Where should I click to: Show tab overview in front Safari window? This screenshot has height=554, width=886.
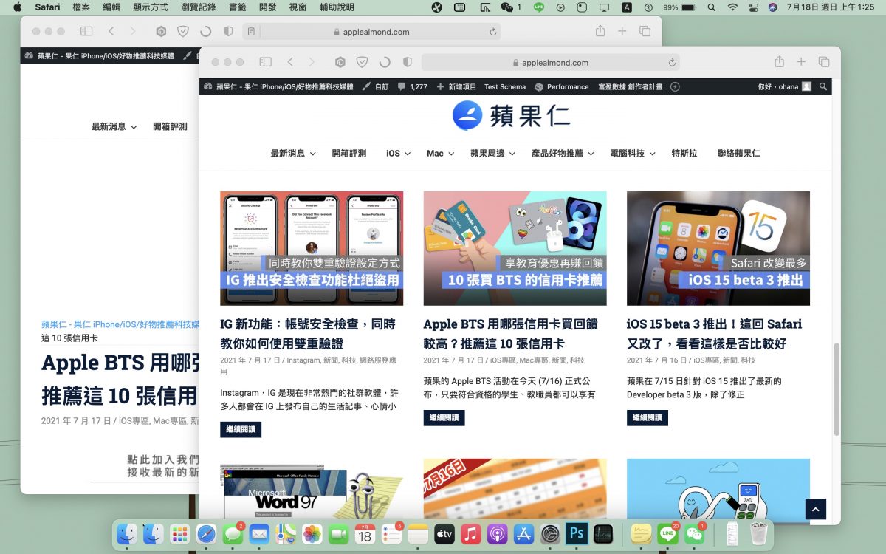(824, 62)
